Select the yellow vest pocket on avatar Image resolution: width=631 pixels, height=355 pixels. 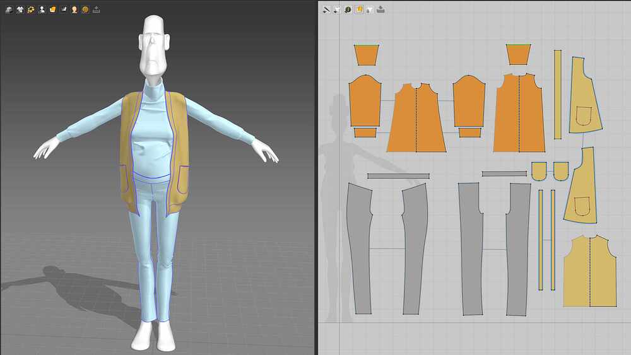pyautogui.click(x=183, y=180)
